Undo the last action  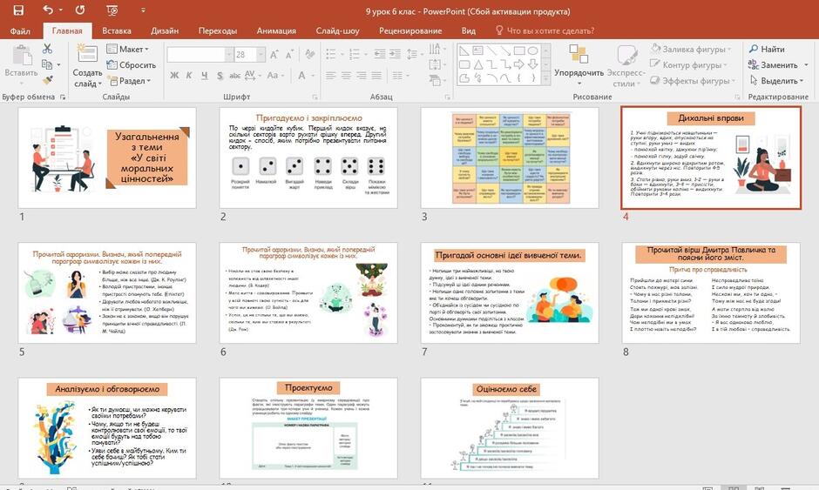(48, 10)
